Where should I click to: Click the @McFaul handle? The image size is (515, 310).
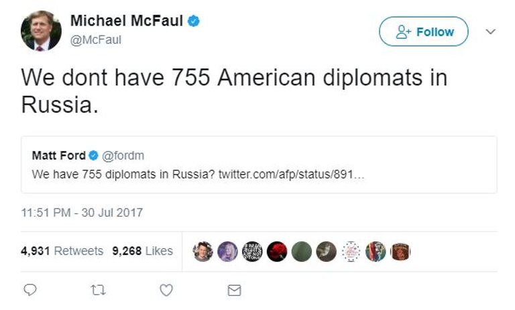pos(96,40)
